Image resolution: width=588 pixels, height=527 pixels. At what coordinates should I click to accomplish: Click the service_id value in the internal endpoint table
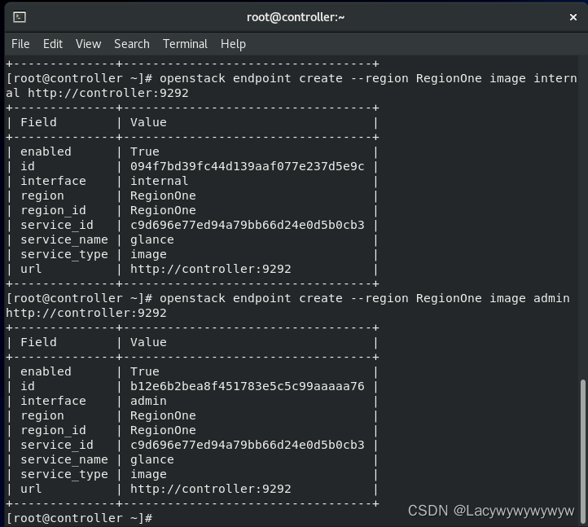coord(247,225)
